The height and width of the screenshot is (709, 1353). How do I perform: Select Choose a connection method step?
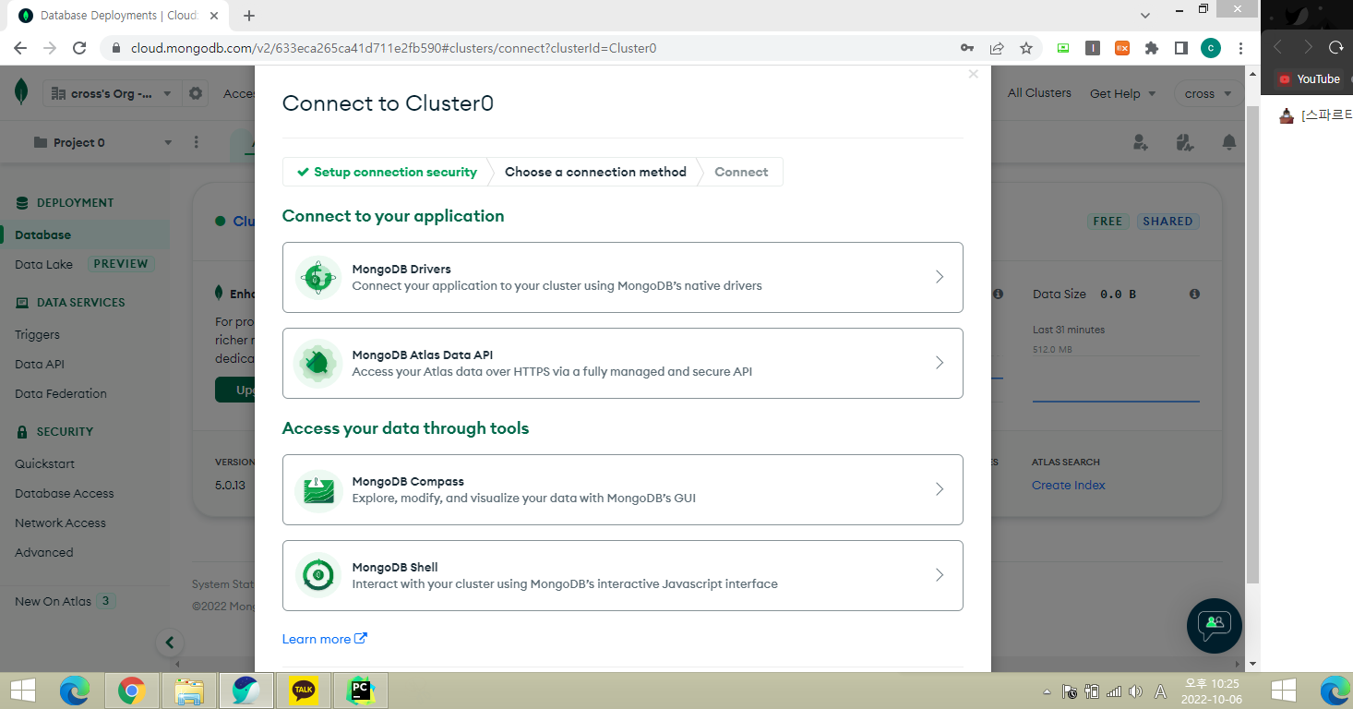(x=595, y=172)
